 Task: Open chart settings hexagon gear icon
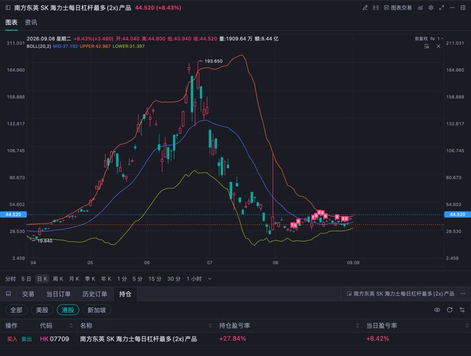(431, 8)
